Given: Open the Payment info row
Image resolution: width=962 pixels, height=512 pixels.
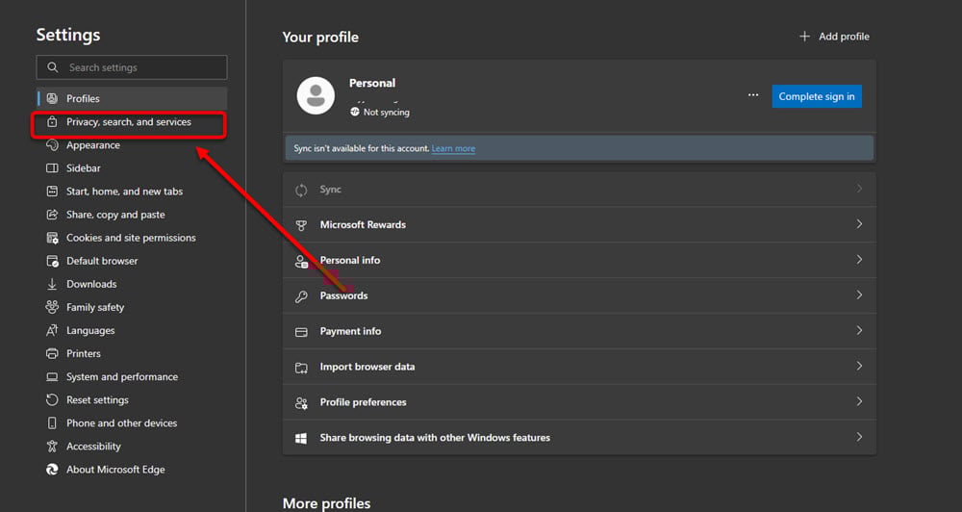Looking at the screenshot, I should pyautogui.click(x=579, y=331).
